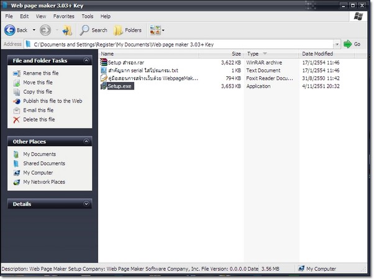374x280 pixels.
Task: Open the View menu
Action: point(41,16)
